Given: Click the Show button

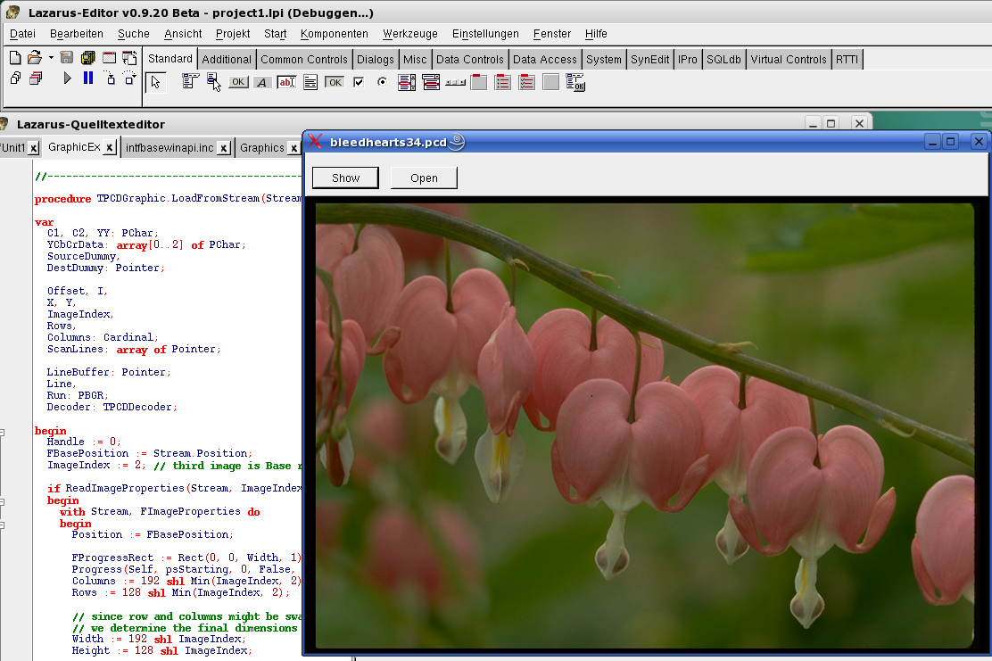Looking at the screenshot, I should click(345, 178).
